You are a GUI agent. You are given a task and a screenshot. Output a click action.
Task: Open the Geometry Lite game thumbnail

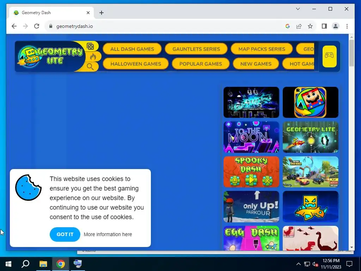tap(310, 137)
